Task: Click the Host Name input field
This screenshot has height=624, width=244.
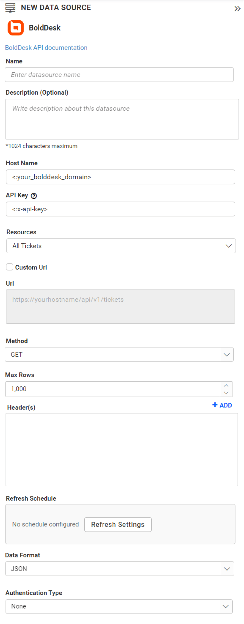Action: point(120,177)
